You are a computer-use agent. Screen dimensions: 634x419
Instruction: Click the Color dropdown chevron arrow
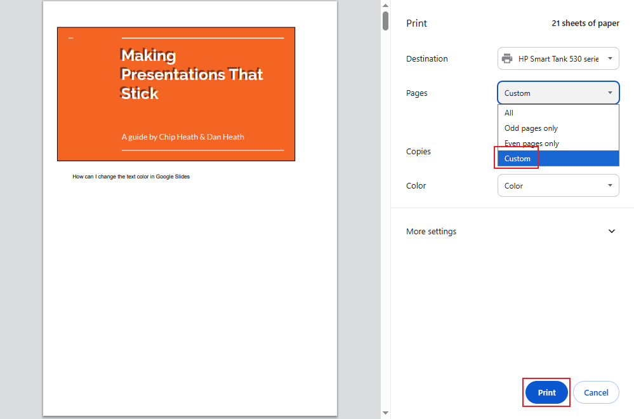[x=611, y=185]
